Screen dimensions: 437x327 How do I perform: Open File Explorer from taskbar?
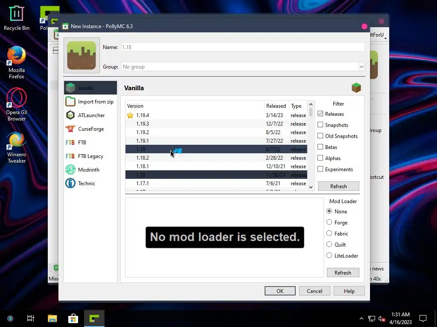point(52,318)
